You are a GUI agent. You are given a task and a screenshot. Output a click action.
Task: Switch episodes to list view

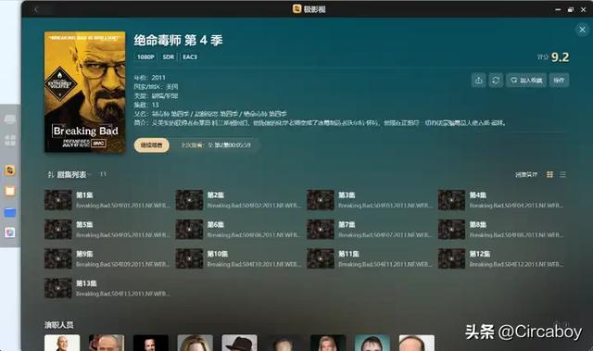click(562, 174)
